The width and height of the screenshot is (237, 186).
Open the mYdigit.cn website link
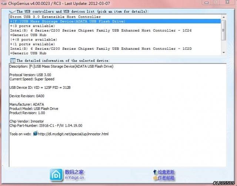(x=74, y=177)
